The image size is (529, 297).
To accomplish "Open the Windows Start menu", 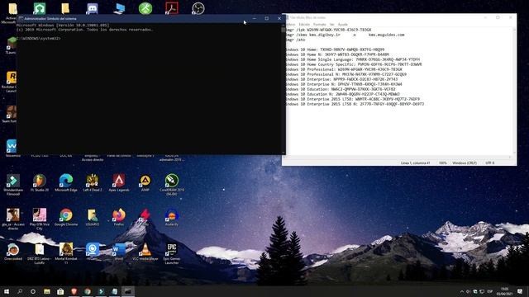I will tap(7, 291).
